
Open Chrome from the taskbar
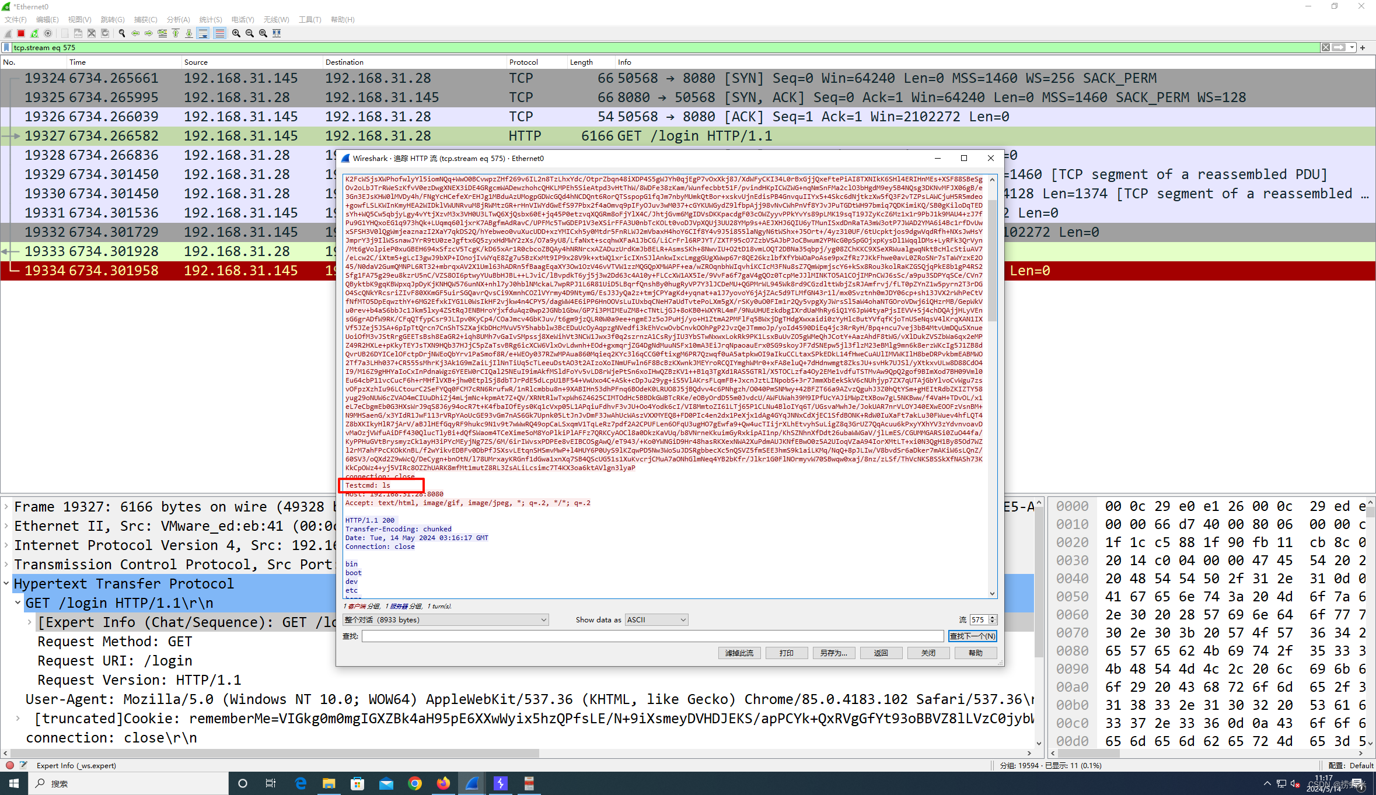[x=415, y=783]
